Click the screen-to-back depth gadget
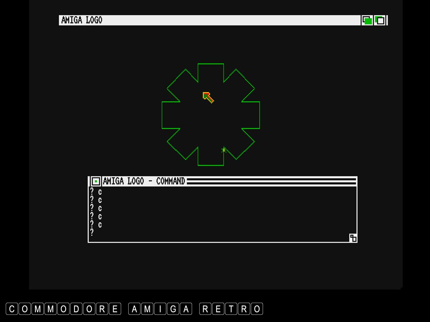 pos(367,20)
